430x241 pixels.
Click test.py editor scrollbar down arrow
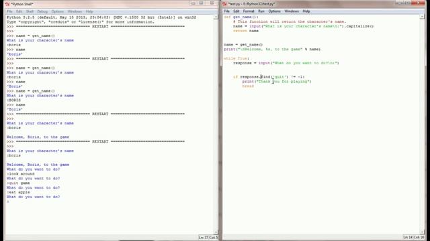coord(422,232)
